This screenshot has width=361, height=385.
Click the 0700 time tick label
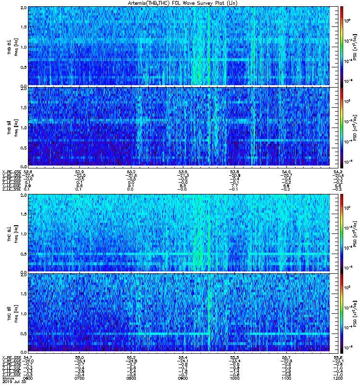coord(79,378)
